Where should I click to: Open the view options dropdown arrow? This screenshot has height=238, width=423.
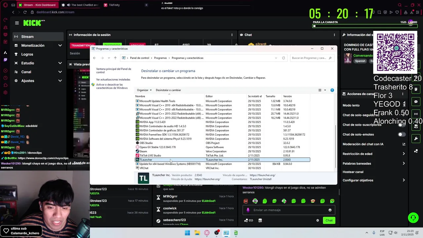pos(325,90)
